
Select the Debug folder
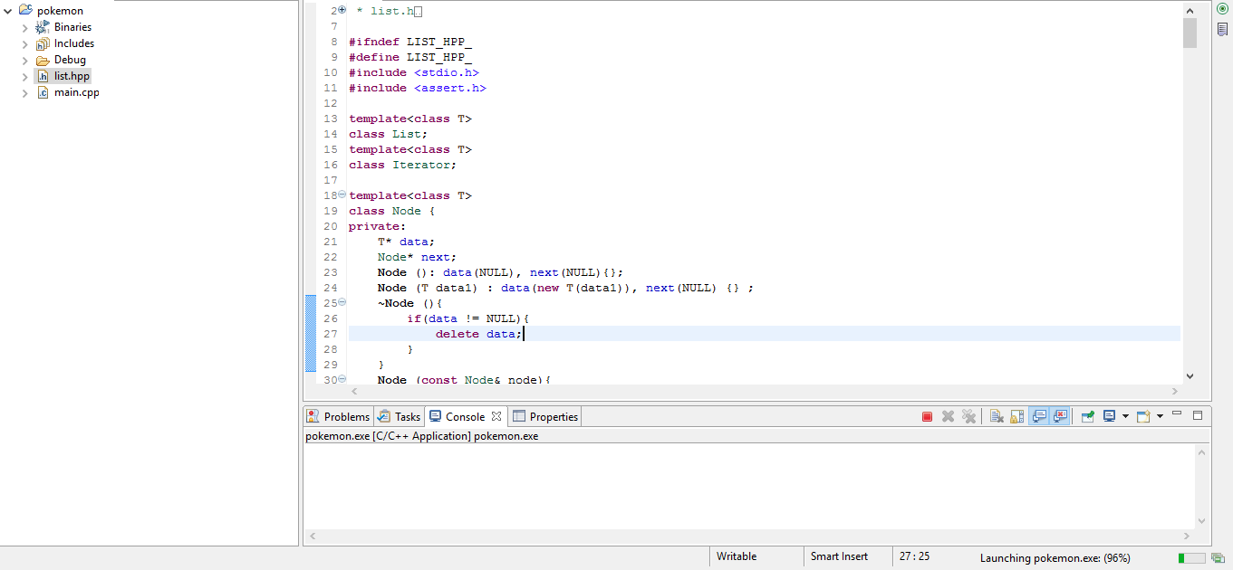click(70, 60)
